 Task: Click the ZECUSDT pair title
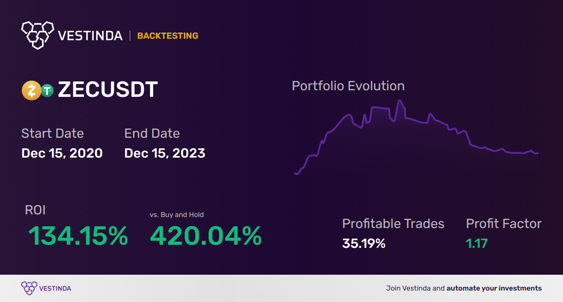click(108, 90)
